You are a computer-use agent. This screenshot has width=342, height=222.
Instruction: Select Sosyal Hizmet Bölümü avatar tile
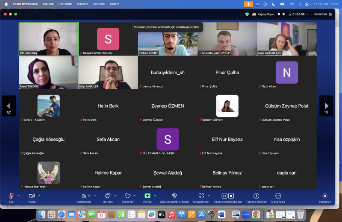[108, 39]
